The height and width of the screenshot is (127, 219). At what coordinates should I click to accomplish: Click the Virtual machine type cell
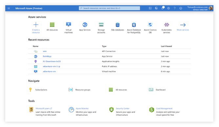pyautogui.click(x=109, y=72)
